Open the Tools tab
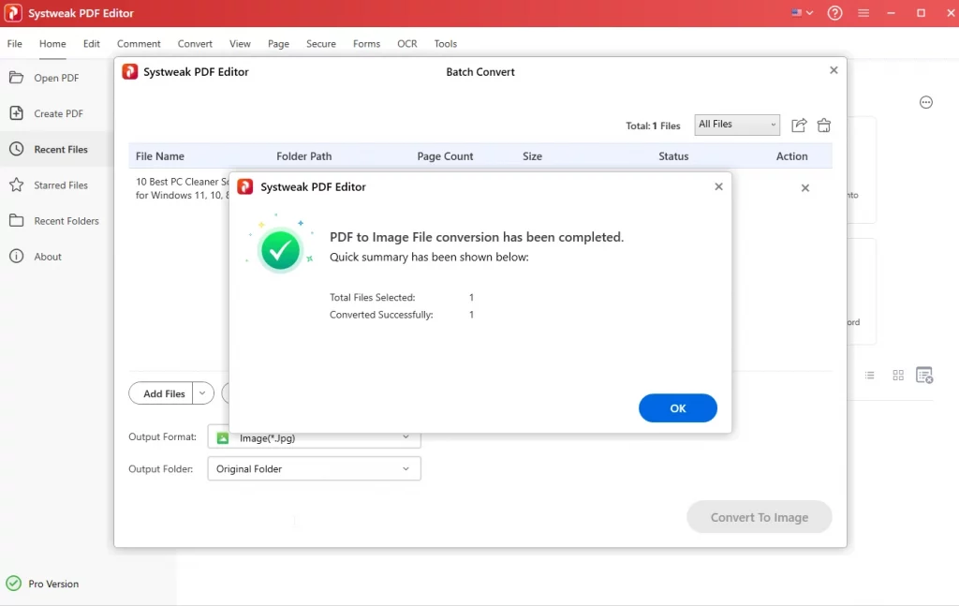This screenshot has height=606, width=959. pos(445,43)
